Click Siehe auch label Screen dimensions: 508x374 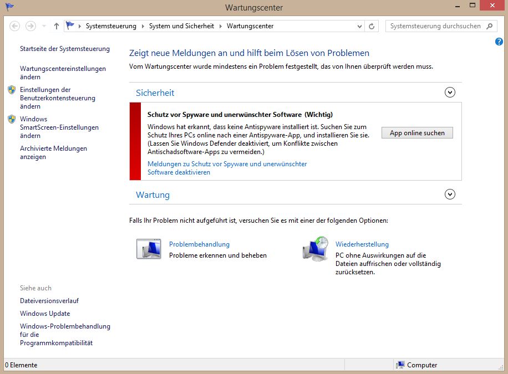(x=35, y=288)
